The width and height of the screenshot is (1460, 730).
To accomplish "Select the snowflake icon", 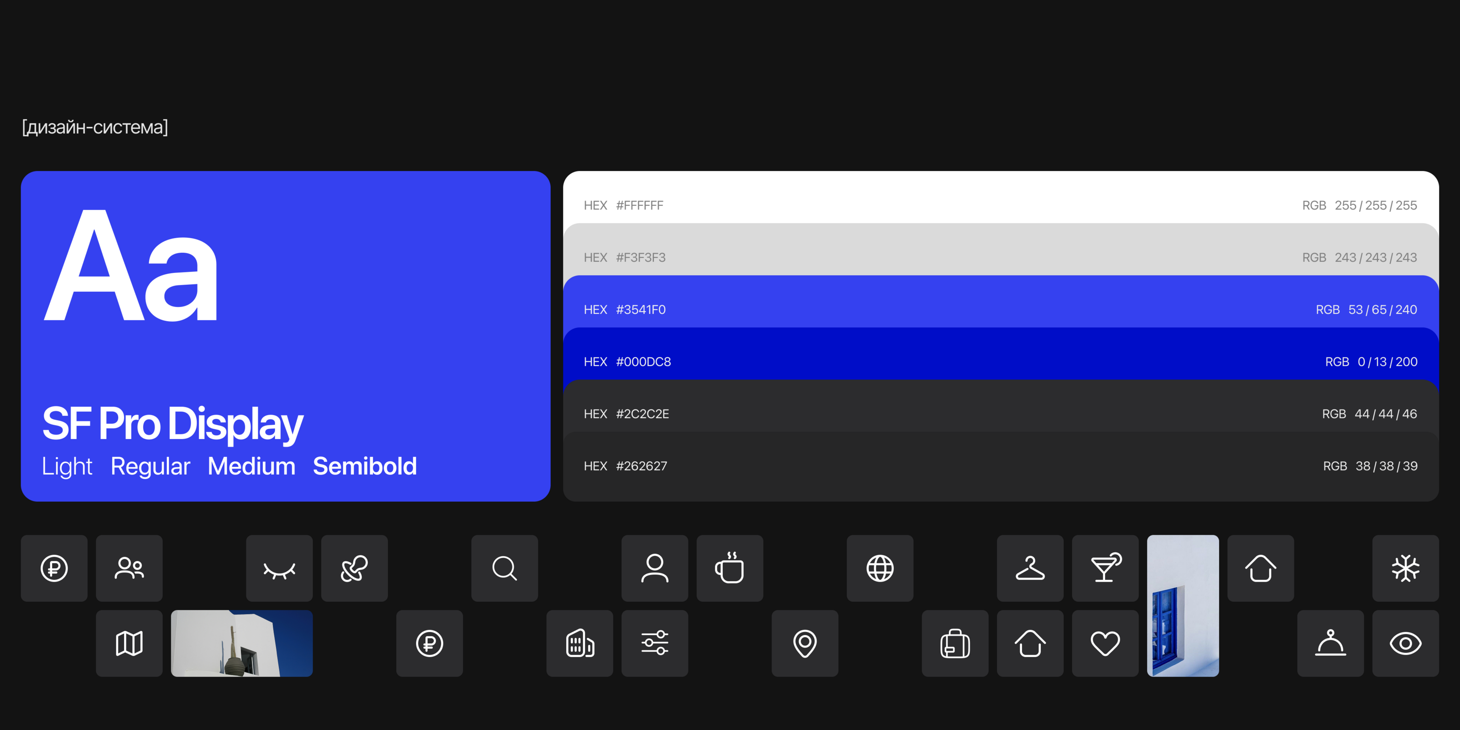I will point(1405,568).
